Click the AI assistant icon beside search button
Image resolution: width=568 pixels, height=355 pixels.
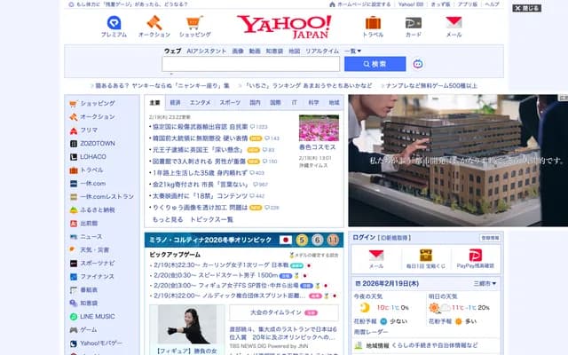click(x=418, y=64)
